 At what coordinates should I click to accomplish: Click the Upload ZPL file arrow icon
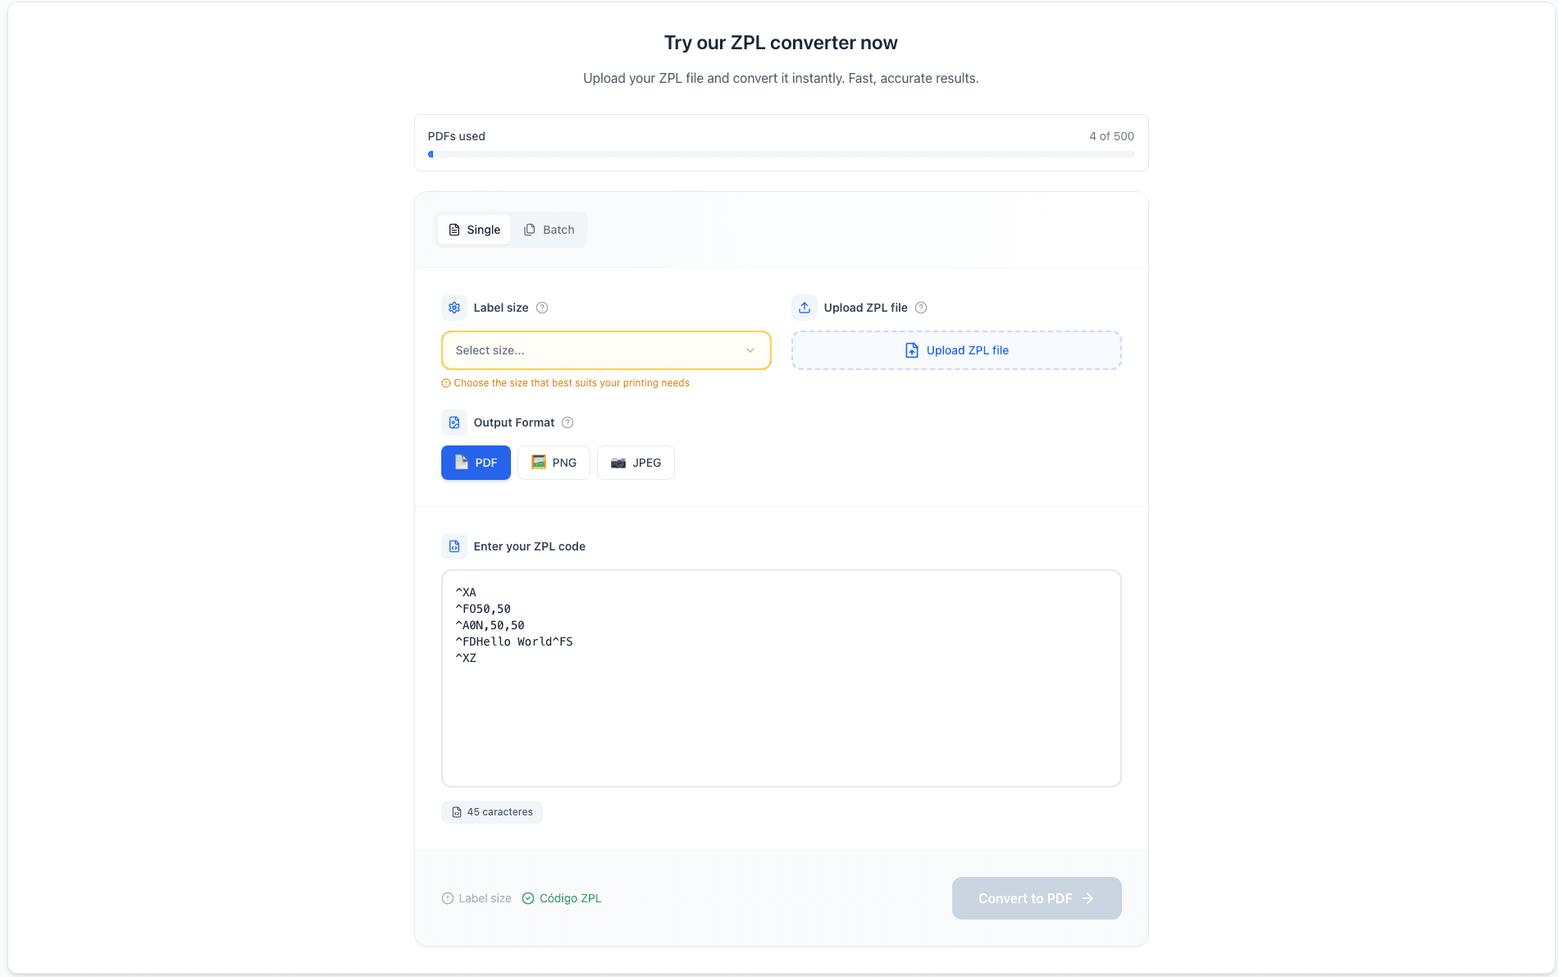pos(805,308)
